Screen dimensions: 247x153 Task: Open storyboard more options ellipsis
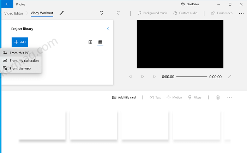coord(229,98)
